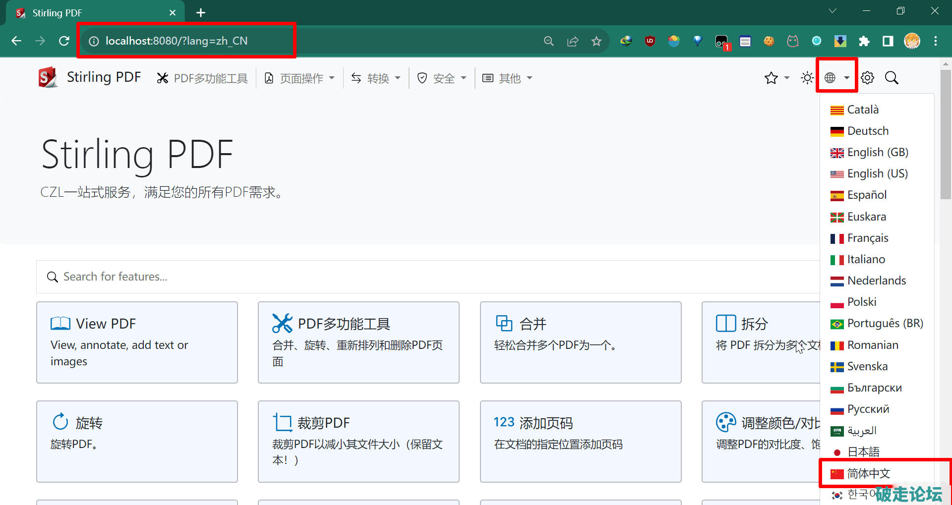Screen dimensions: 952x505
Task: Choose Deutsch in the language list
Action: (x=868, y=131)
